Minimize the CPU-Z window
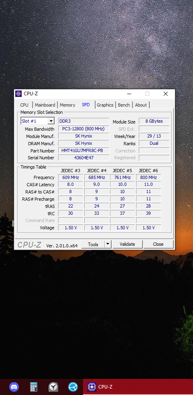The height and width of the screenshot is (395, 193). click(129, 94)
